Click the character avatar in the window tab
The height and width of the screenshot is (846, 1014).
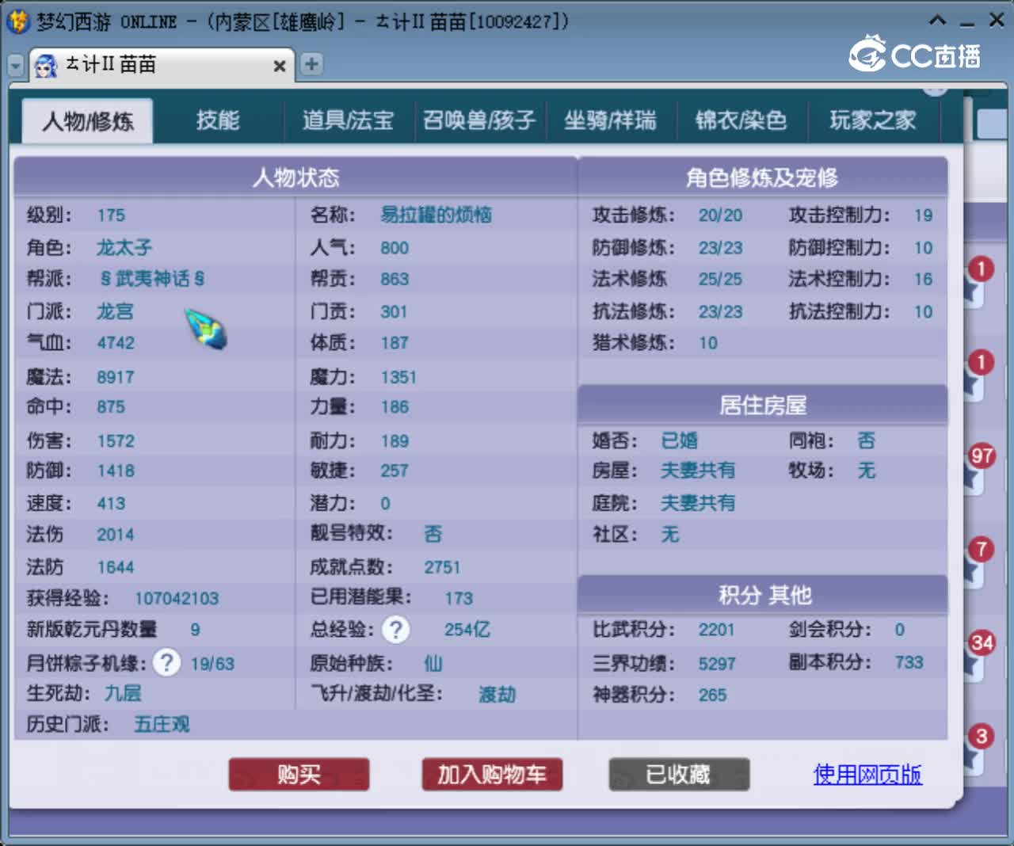[x=46, y=66]
